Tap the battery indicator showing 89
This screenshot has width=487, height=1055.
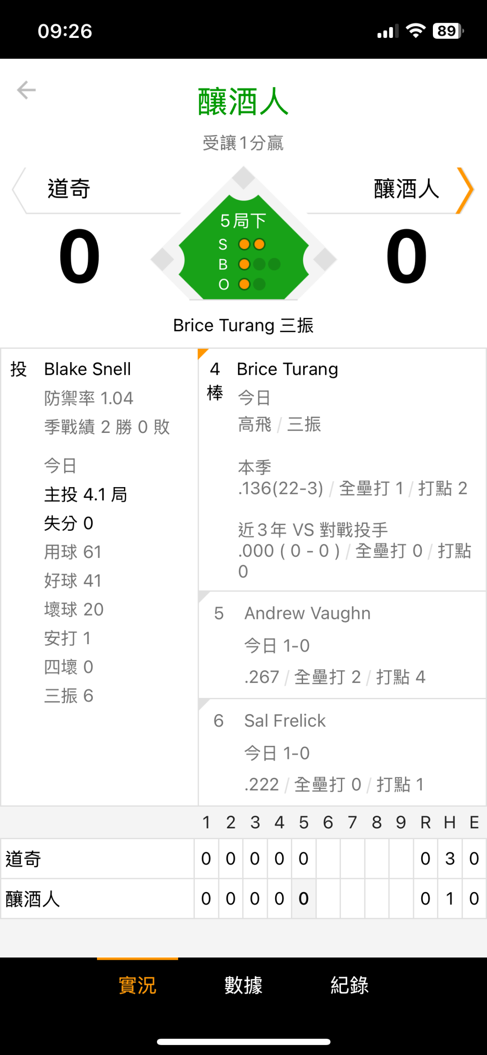coord(447,31)
